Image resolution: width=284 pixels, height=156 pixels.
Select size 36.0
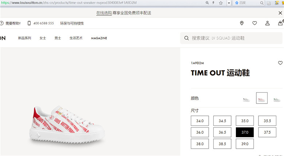pyautogui.click(x=200, y=132)
